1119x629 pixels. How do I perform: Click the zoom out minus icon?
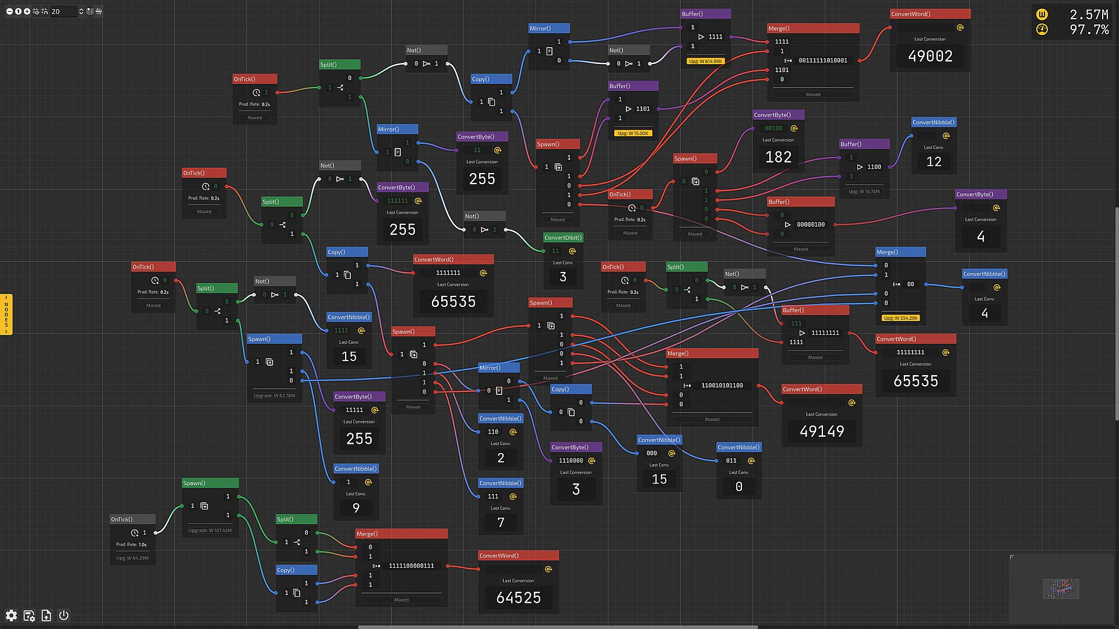pos(9,11)
